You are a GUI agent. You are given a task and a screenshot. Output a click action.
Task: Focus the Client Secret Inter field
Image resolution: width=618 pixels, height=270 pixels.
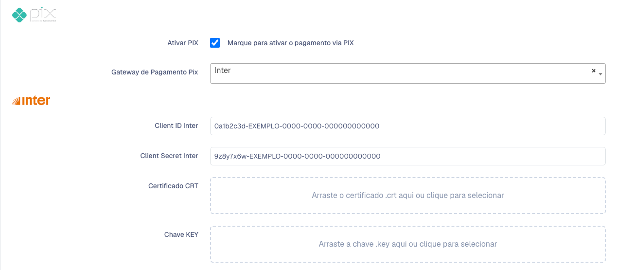pyautogui.click(x=407, y=156)
